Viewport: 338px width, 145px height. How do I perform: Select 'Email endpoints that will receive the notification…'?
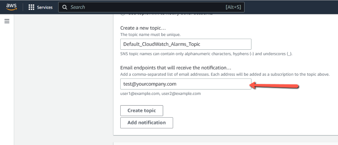tap(176, 68)
